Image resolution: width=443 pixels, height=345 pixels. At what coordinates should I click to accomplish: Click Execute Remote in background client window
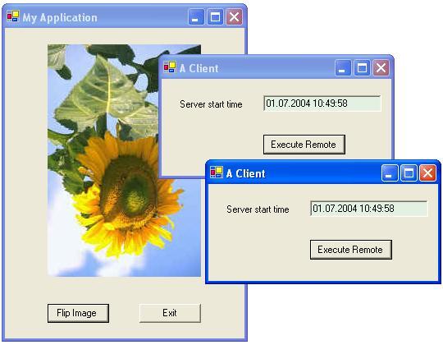[x=304, y=145]
